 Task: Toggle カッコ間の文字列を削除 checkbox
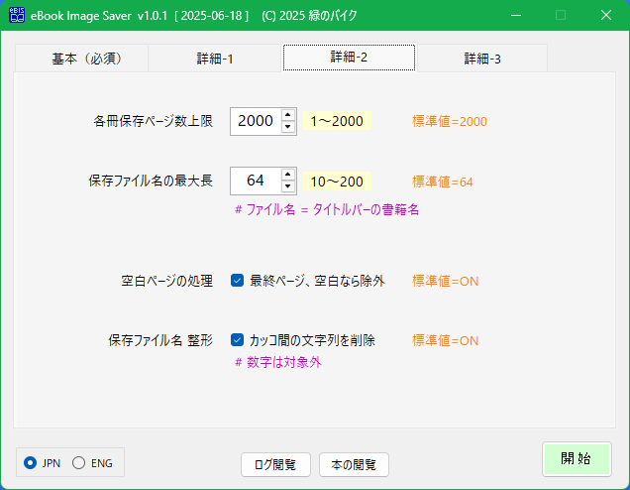click(x=237, y=340)
